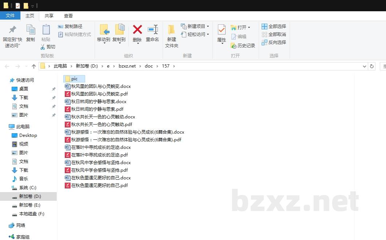This screenshot has width=386, height=240.
Task: Switch to the View ribbon tab
Action: 68,16
